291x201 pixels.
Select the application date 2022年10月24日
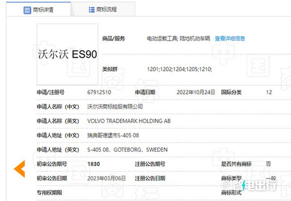196,92
